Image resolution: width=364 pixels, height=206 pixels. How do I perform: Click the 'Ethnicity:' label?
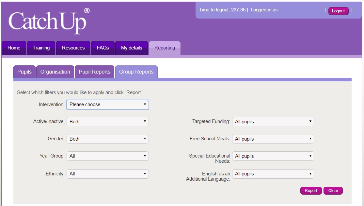pos(55,173)
